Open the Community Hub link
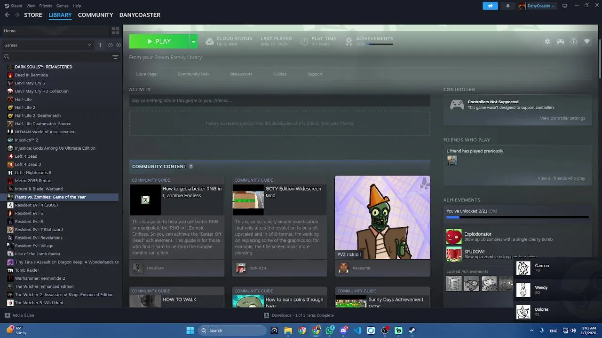602x338 pixels. (x=193, y=74)
